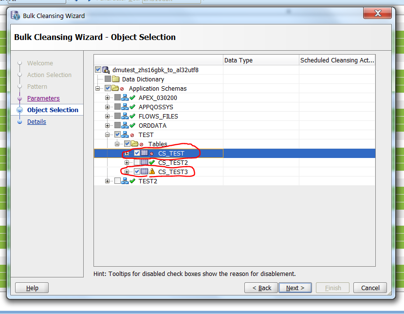Jump to the Details wizard step

click(37, 122)
